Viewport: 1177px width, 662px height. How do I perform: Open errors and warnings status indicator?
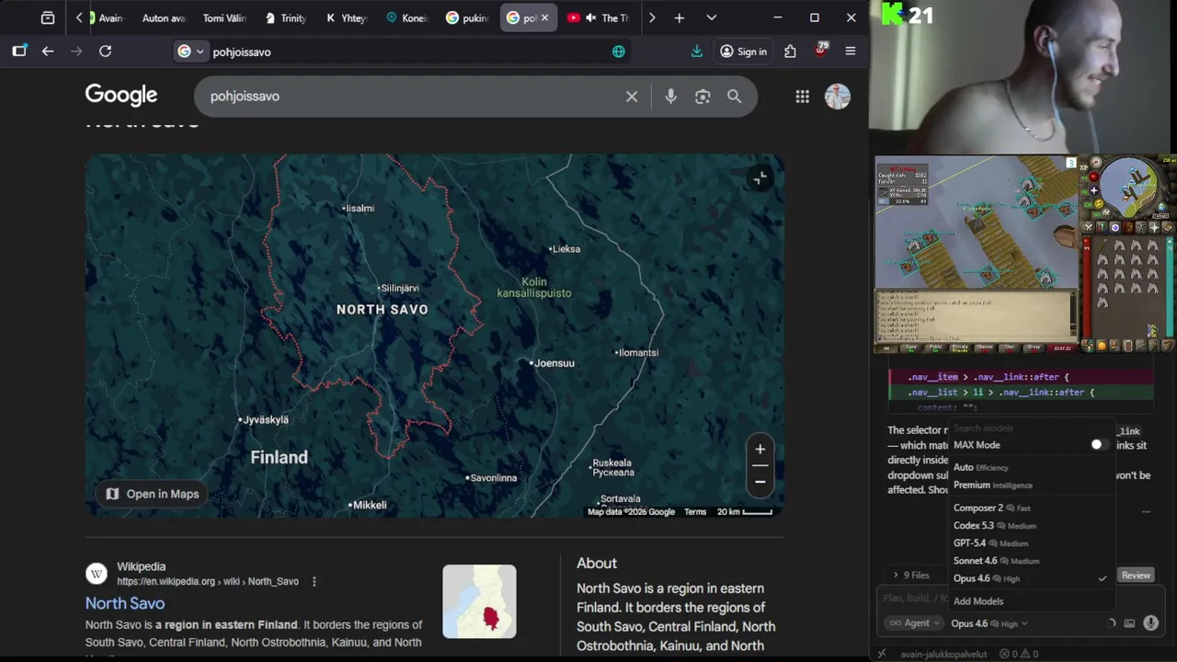1018,654
